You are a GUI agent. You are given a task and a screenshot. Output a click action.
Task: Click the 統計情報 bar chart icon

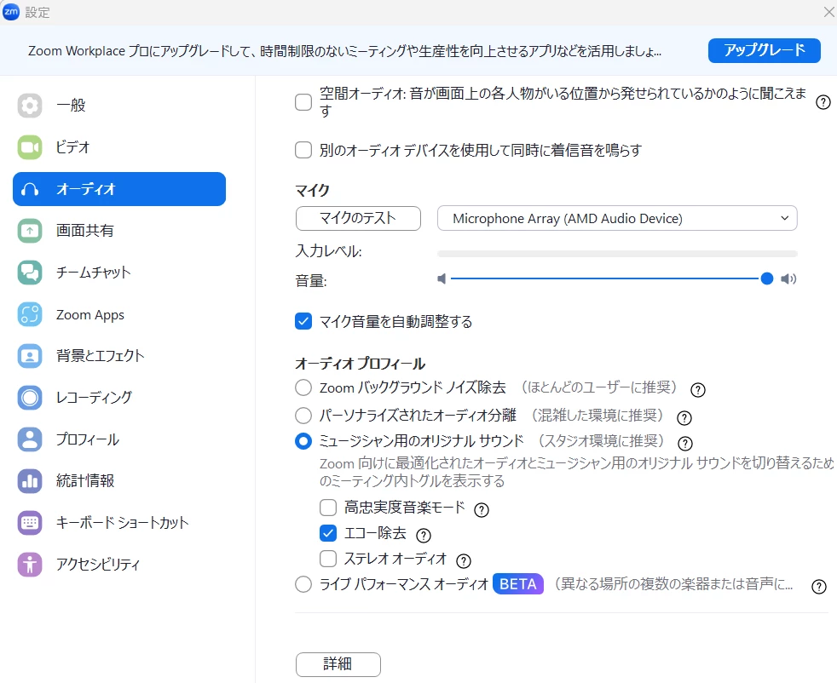29,481
